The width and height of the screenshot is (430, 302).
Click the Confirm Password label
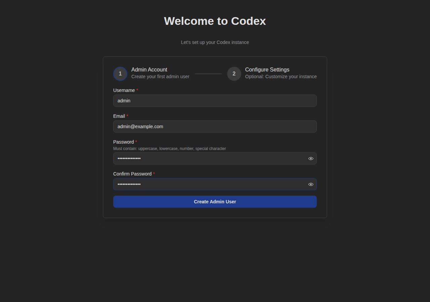click(132, 174)
